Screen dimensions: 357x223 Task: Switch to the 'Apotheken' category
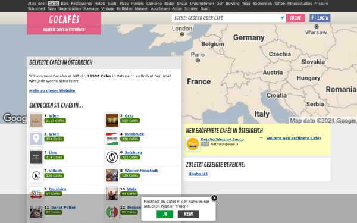160,8
